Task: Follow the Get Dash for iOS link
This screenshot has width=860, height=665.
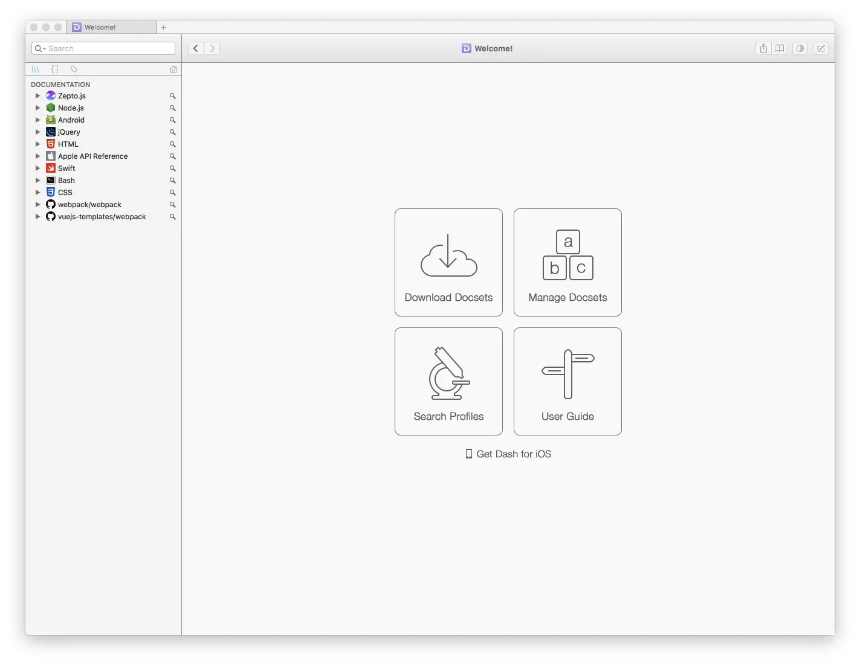Action: pos(508,454)
